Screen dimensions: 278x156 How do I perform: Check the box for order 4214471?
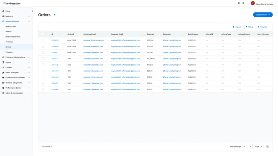[43, 59]
